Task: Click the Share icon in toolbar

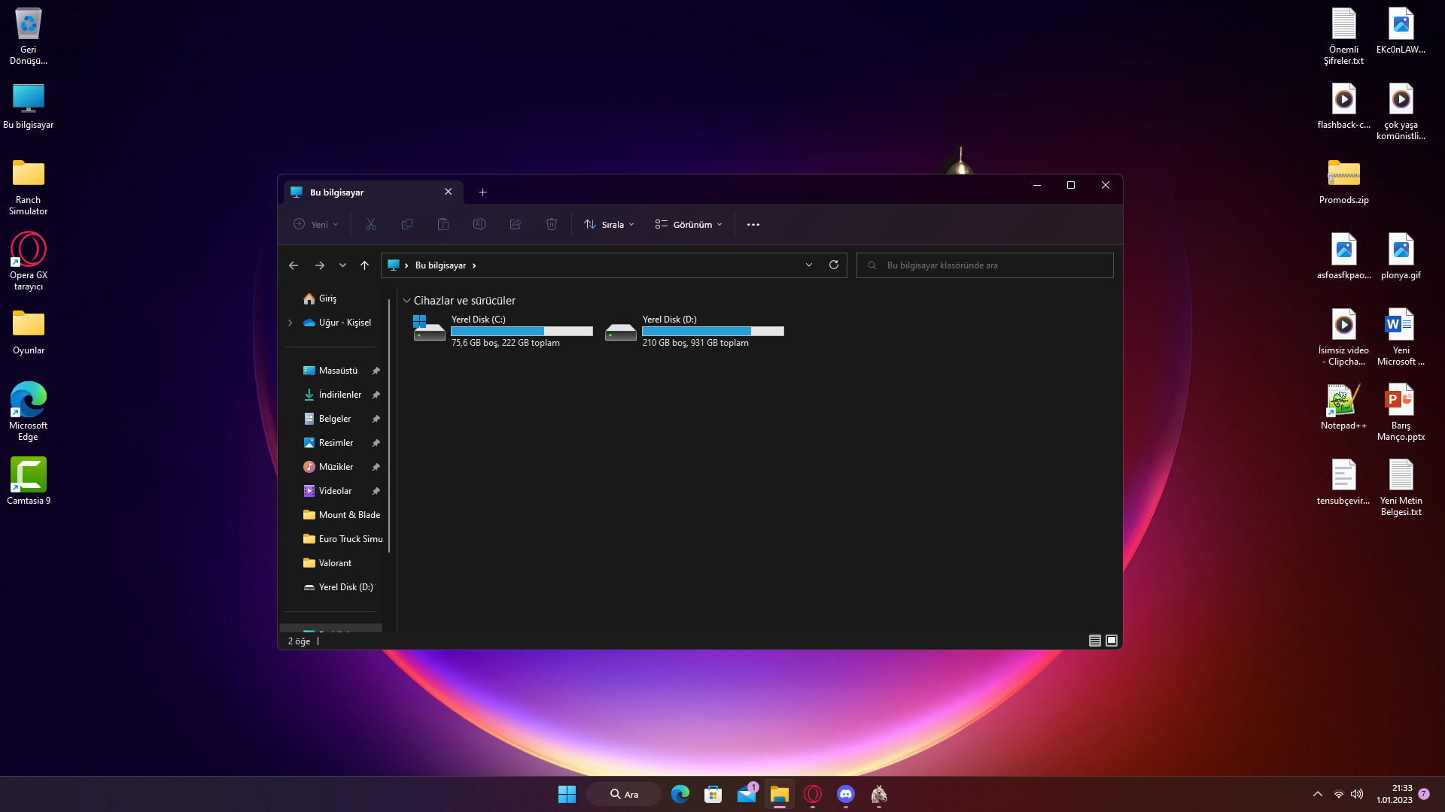Action: 515,224
